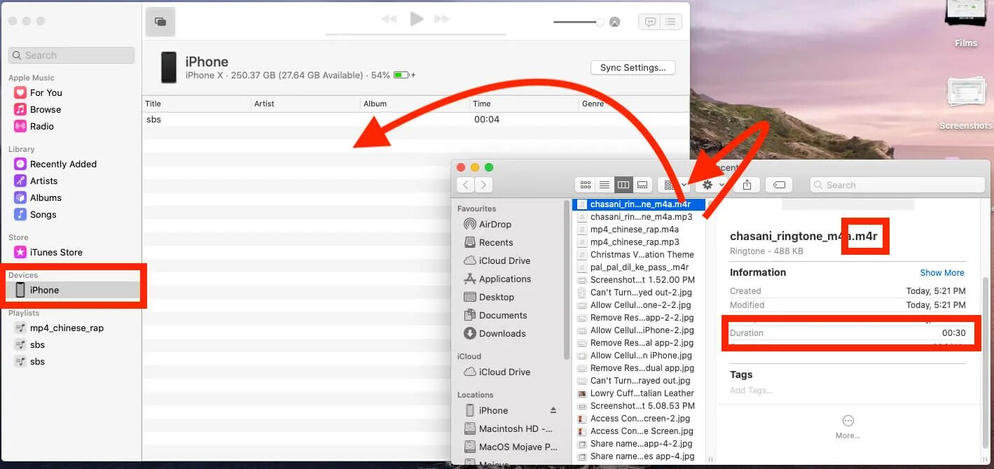Screen dimensions: 994x469
Task: Open the AirPlay output icon
Action: tap(614, 22)
